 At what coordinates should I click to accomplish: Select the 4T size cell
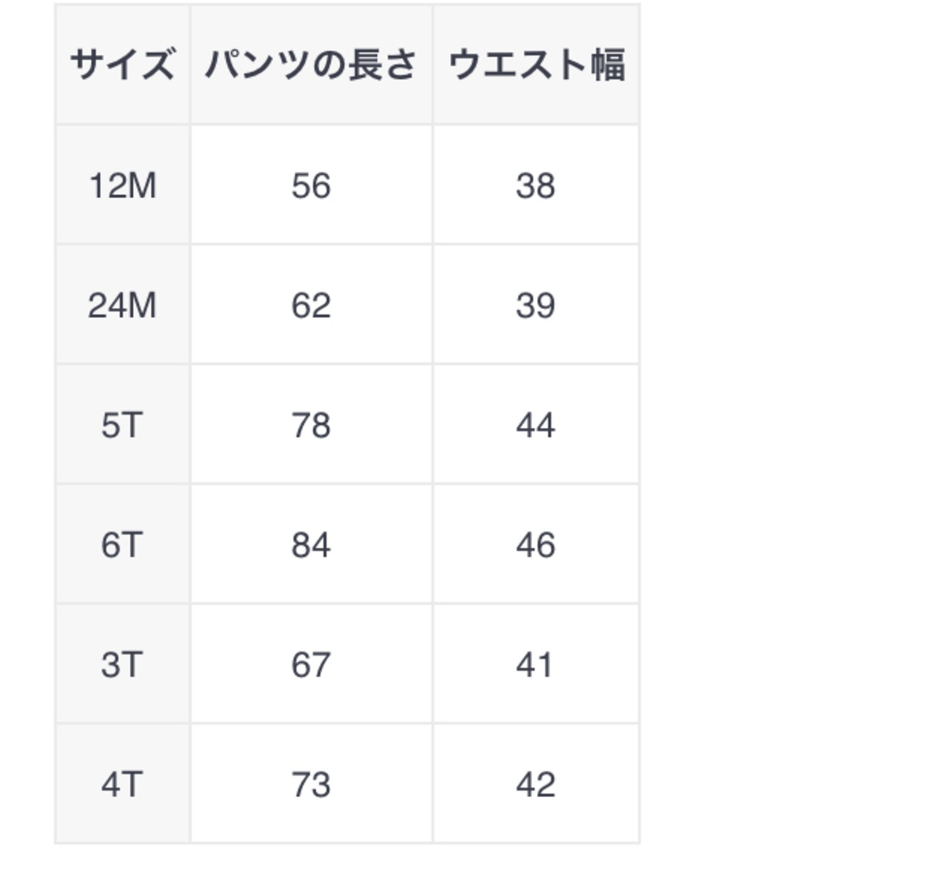tap(123, 784)
